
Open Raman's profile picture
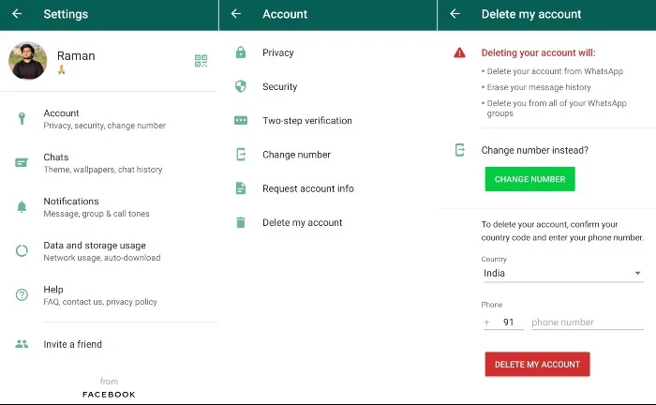click(27, 61)
